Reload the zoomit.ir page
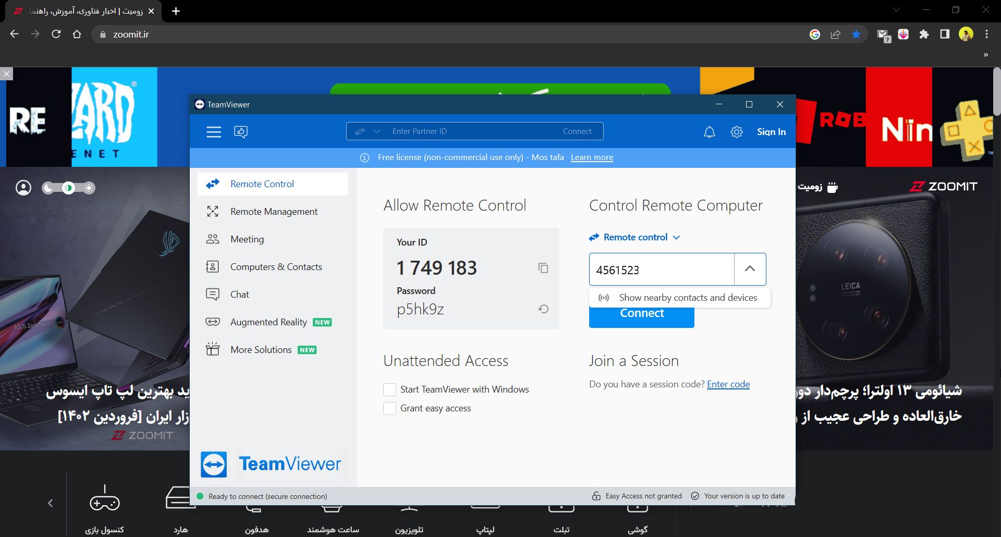 [x=56, y=34]
